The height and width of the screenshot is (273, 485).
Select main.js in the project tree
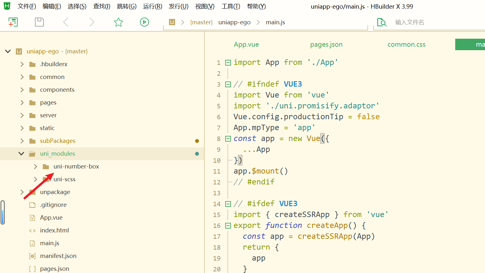pyautogui.click(x=50, y=243)
